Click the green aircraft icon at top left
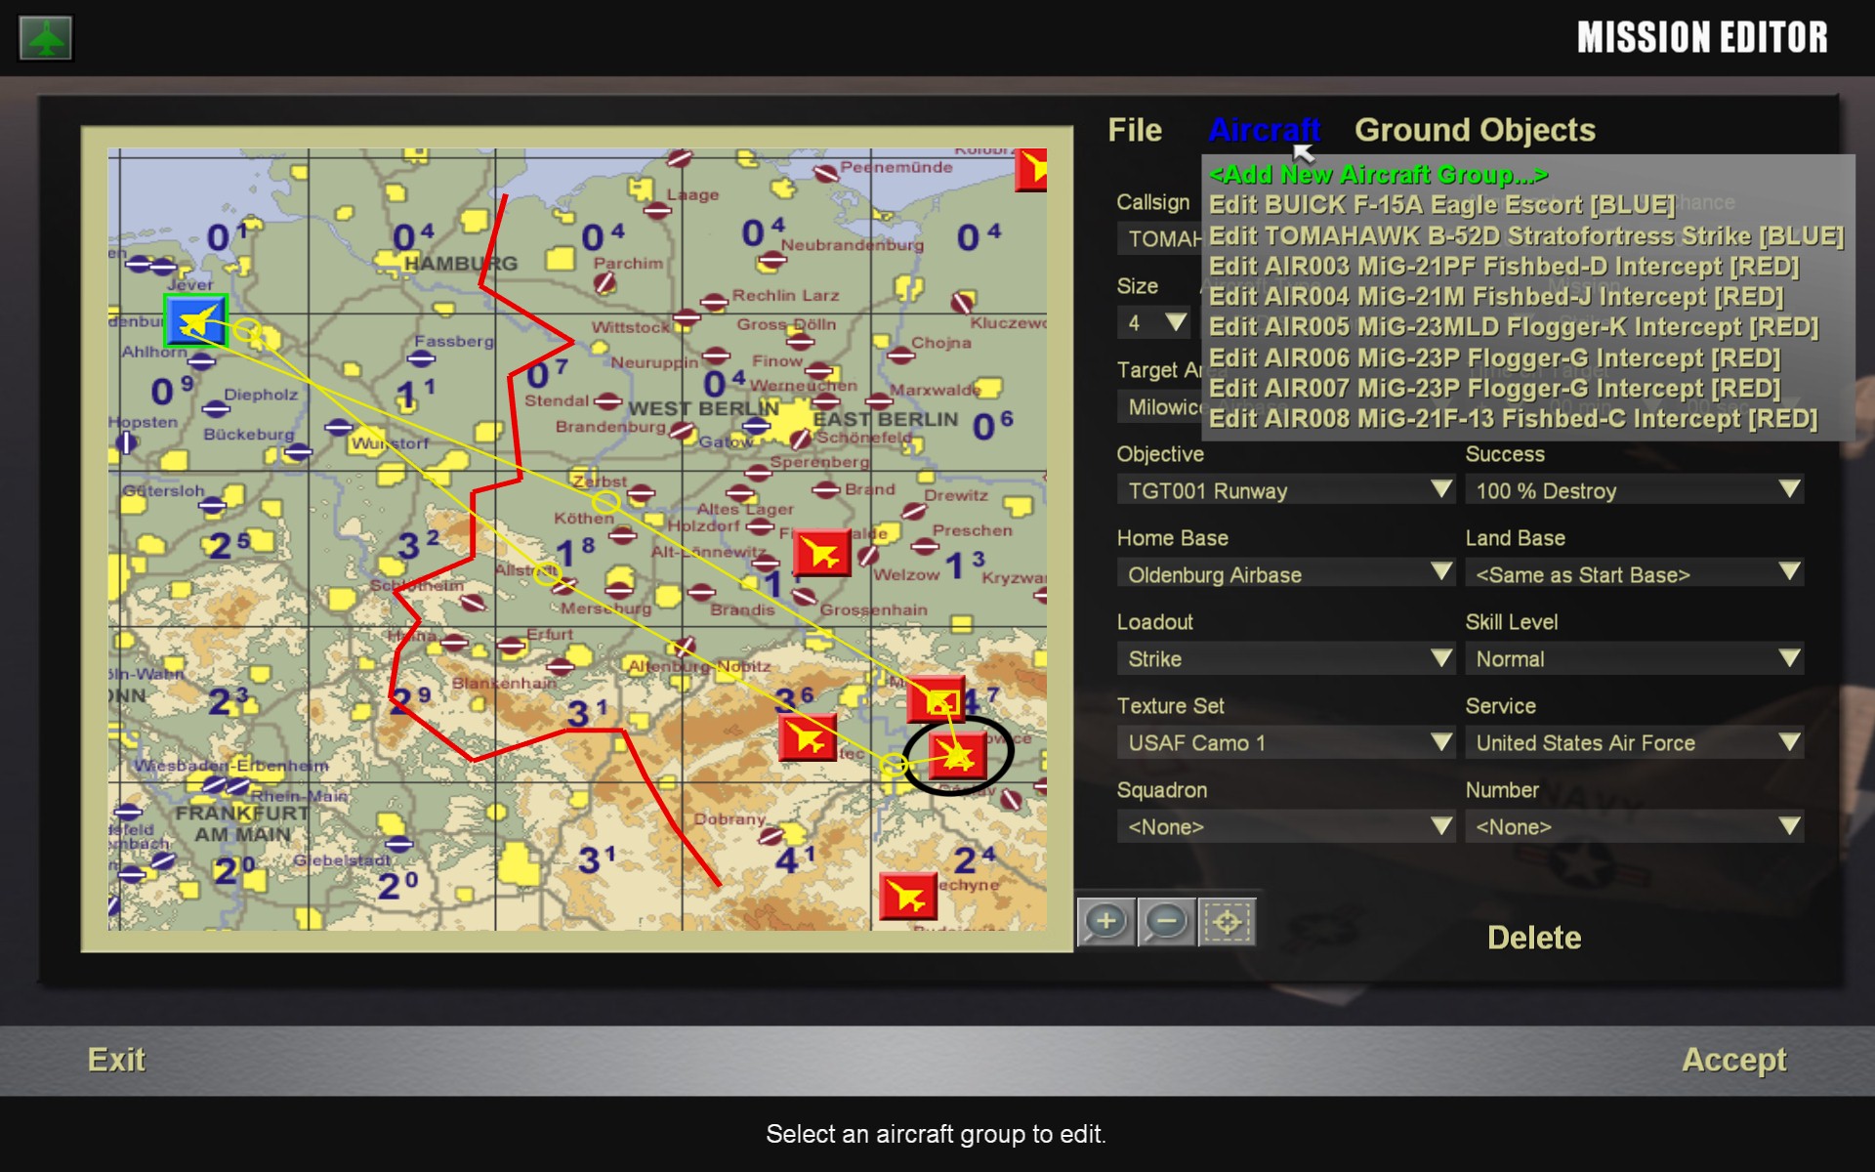Viewport: 1875px width, 1172px height. tap(46, 38)
